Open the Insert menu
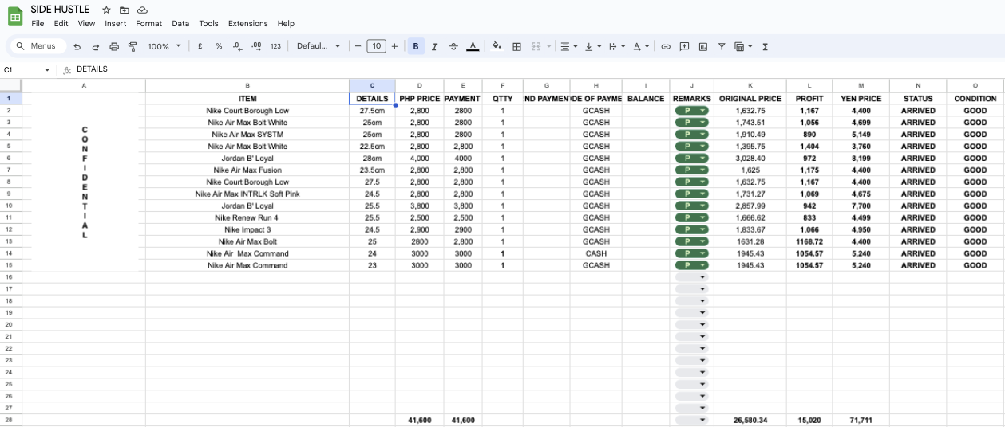 click(116, 23)
